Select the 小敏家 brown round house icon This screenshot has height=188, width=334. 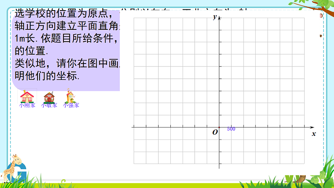pyautogui.click(x=49, y=97)
